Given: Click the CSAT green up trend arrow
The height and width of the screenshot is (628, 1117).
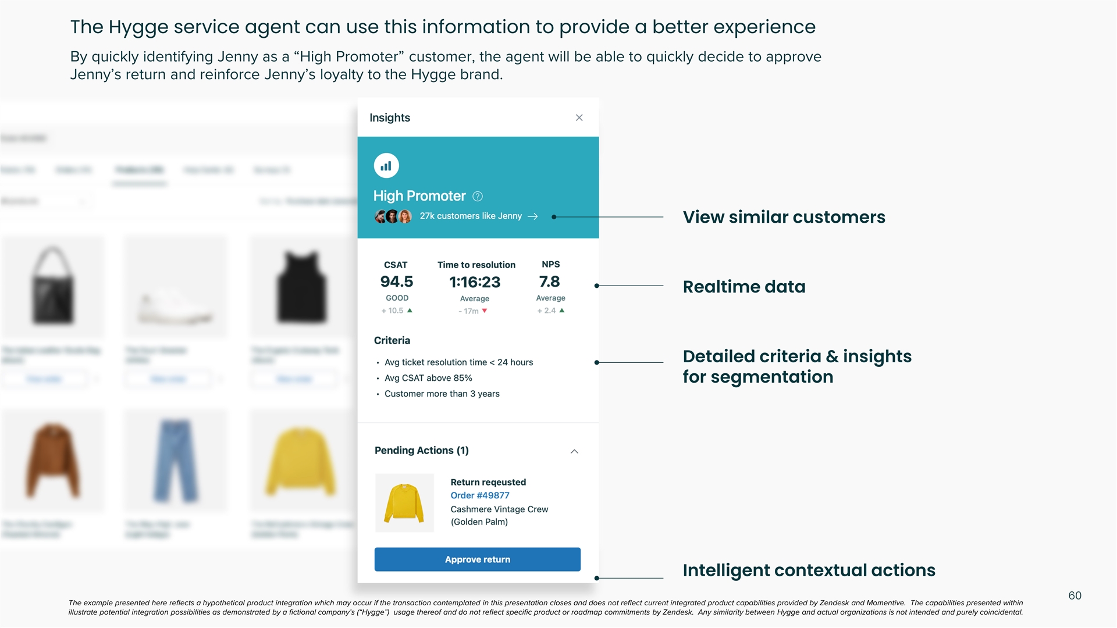Looking at the screenshot, I should (x=410, y=311).
